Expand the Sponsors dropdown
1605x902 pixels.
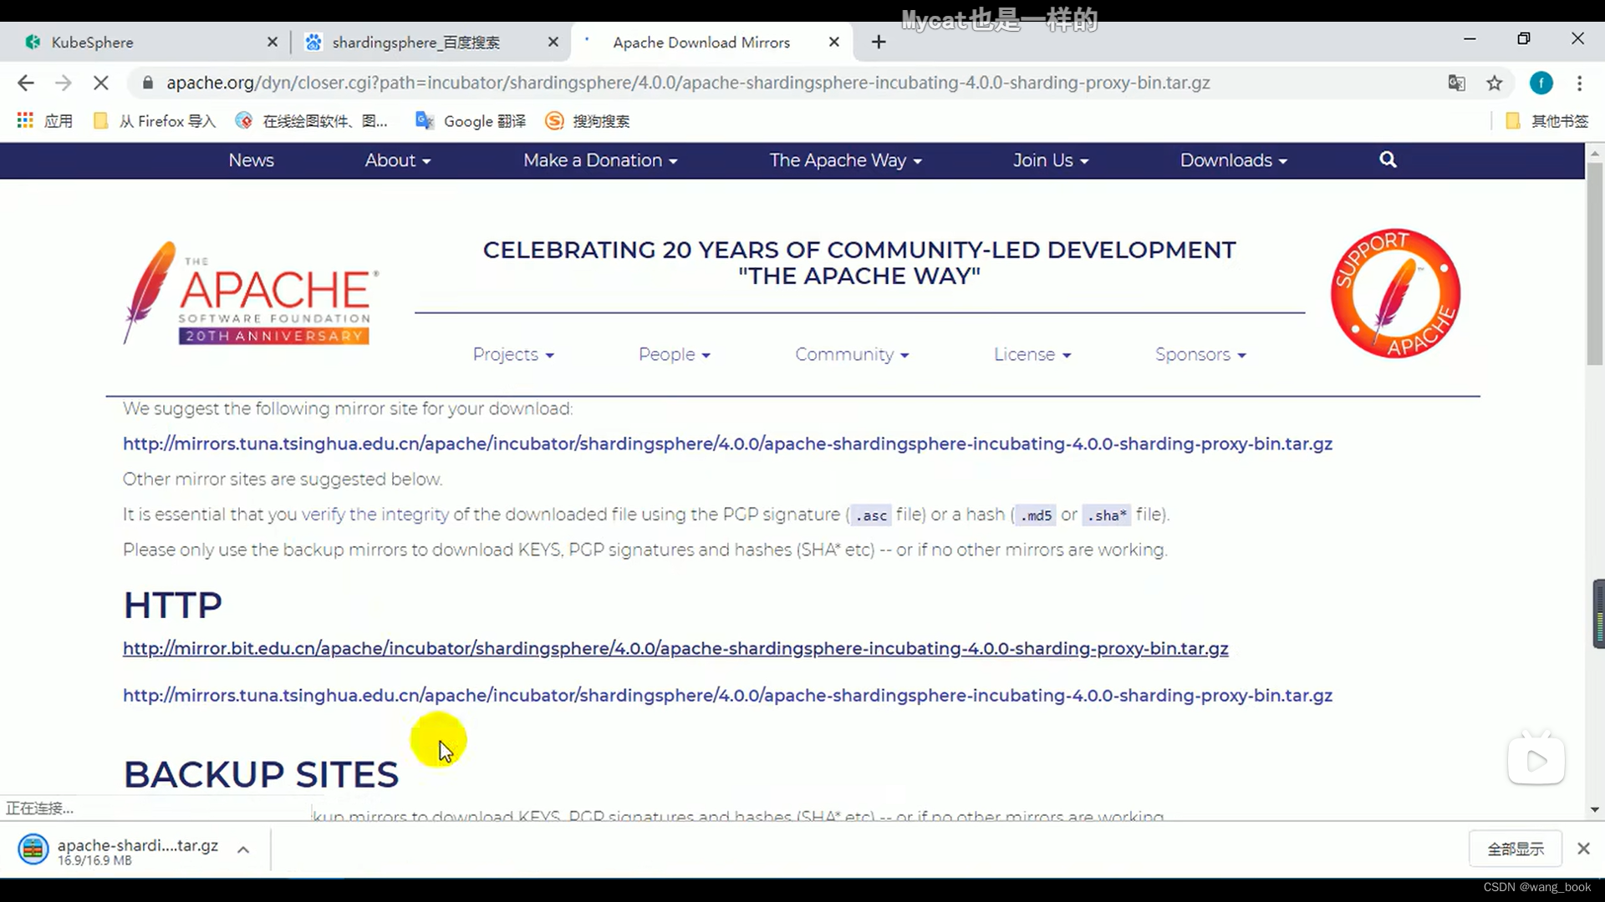(1200, 354)
